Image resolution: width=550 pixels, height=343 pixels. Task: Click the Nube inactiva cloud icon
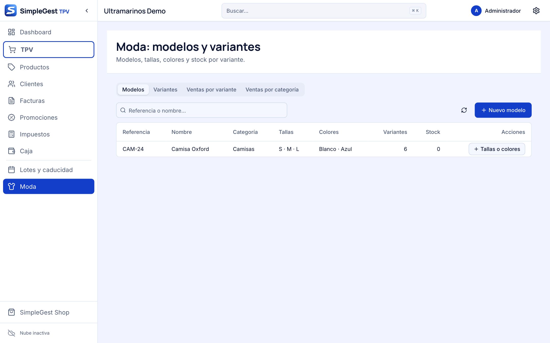pyautogui.click(x=11, y=333)
